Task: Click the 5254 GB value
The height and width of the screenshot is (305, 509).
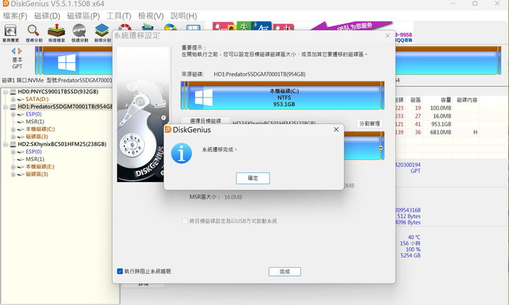Action: click(410, 256)
